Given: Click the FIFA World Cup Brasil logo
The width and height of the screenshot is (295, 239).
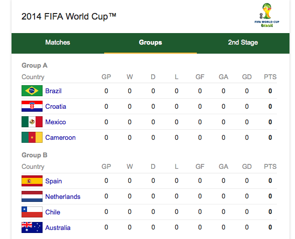Looking at the screenshot, I should 267,15.
